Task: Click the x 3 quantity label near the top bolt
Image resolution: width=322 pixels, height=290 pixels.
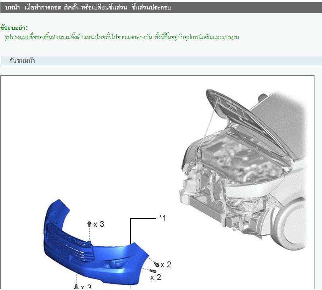Action: pos(99,225)
